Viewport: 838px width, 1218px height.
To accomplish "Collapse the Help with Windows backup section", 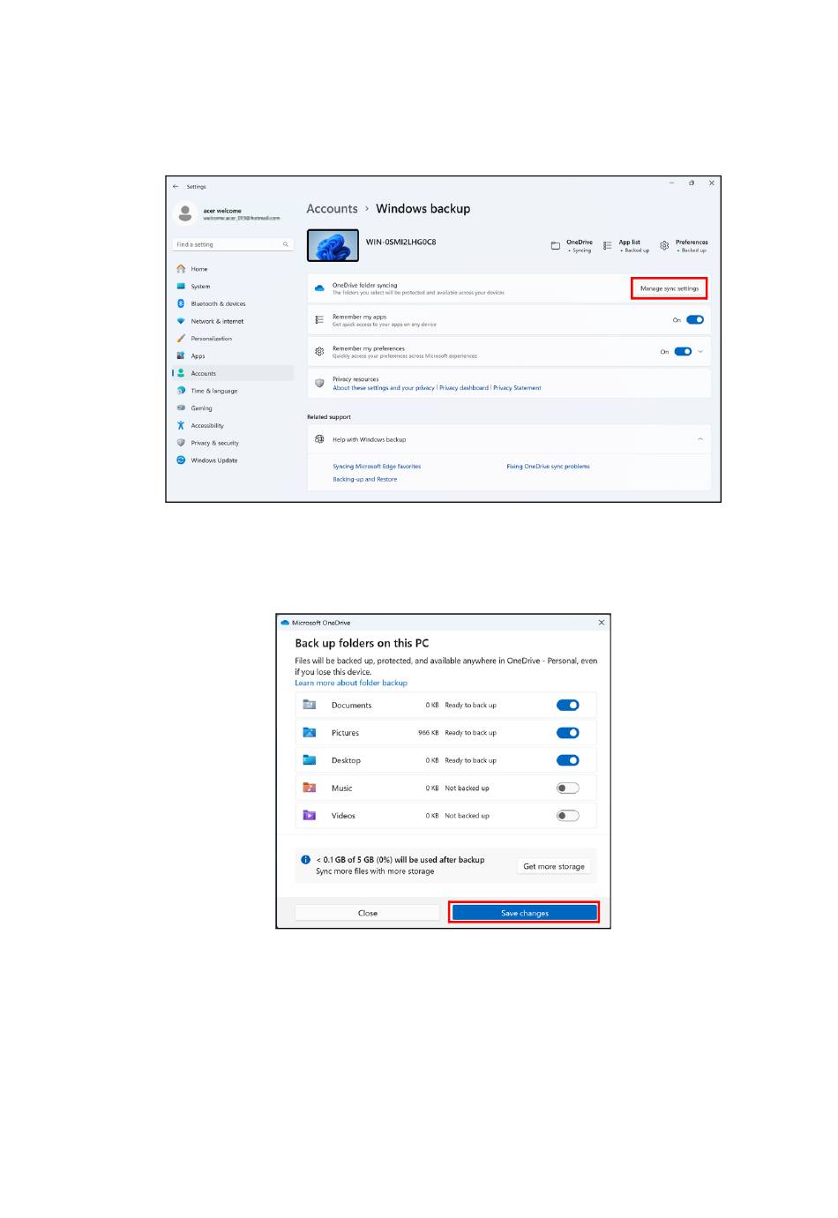I will point(700,439).
